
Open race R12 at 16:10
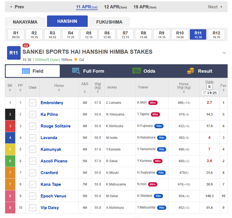(216, 34)
